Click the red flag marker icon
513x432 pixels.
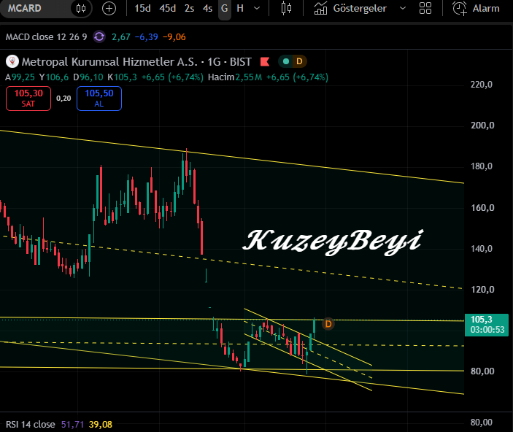265,61
